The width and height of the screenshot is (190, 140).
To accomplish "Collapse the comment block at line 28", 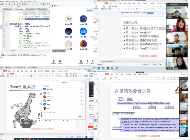I will click(x=10, y=36).
